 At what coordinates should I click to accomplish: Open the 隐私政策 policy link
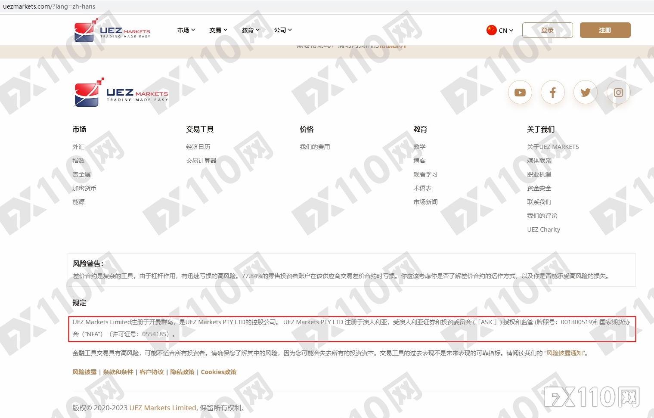(182, 372)
